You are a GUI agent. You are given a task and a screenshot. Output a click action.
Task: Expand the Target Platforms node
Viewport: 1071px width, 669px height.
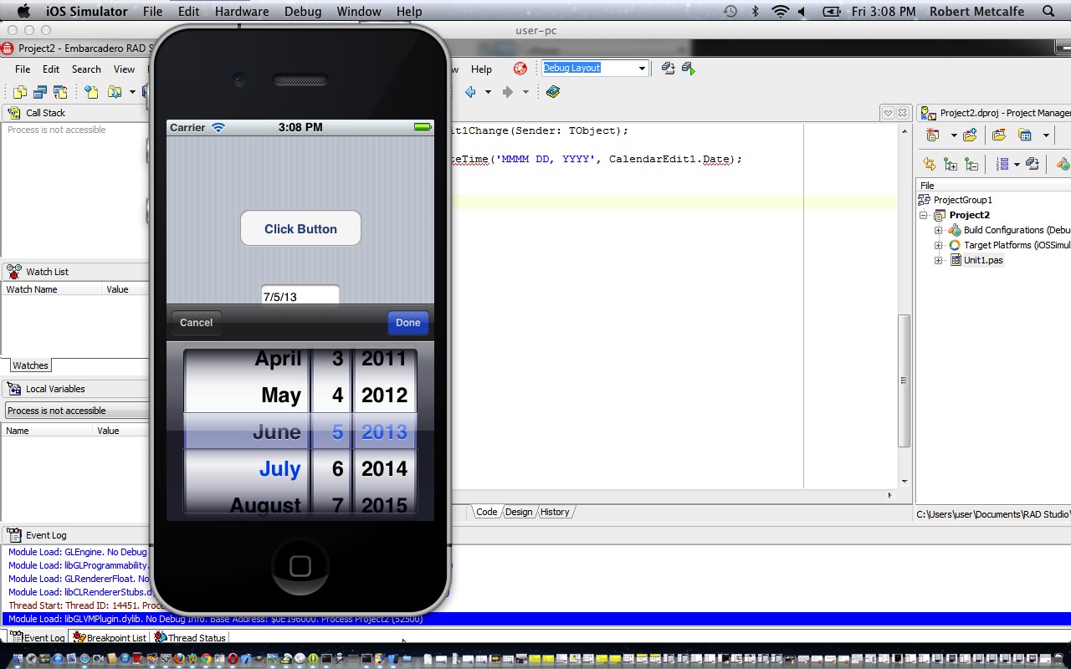point(938,245)
